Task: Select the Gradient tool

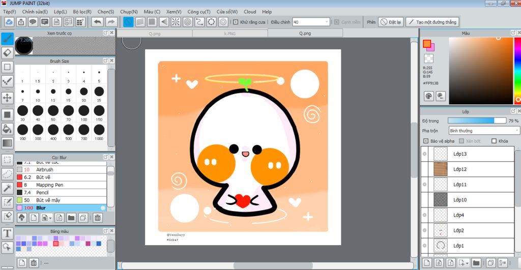Action: (7, 143)
